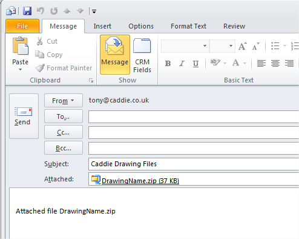Toggle Bold formatting

pyautogui.click(x=168, y=64)
